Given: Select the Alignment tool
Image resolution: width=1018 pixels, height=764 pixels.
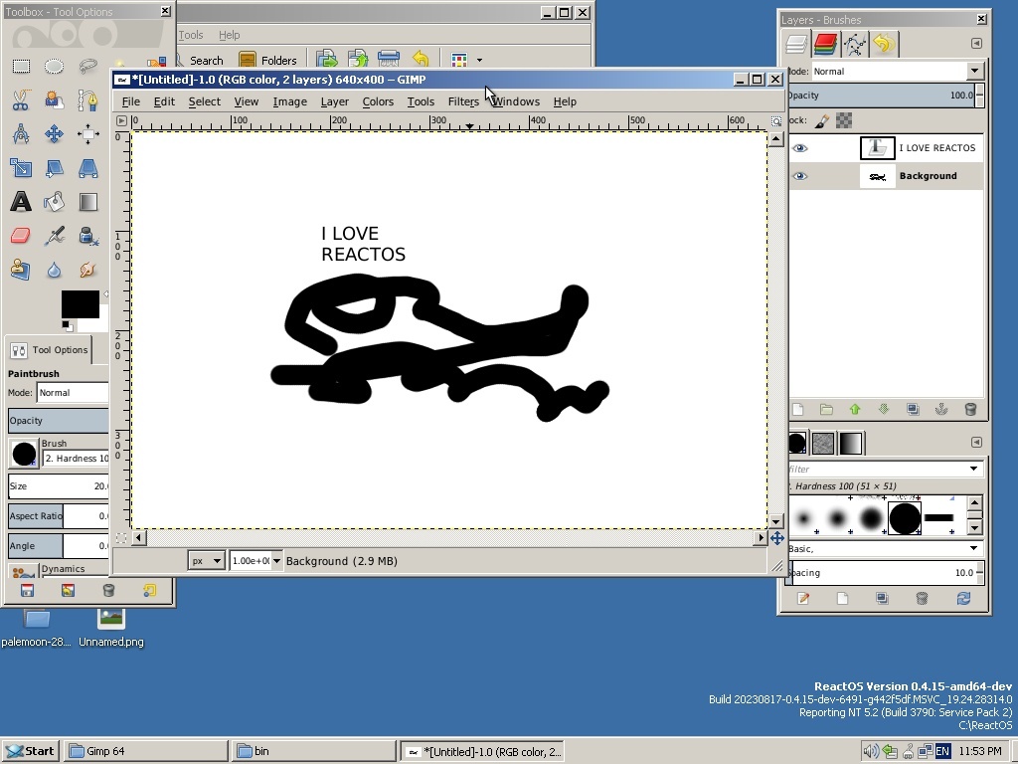Looking at the screenshot, I should click(x=87, y=134).
